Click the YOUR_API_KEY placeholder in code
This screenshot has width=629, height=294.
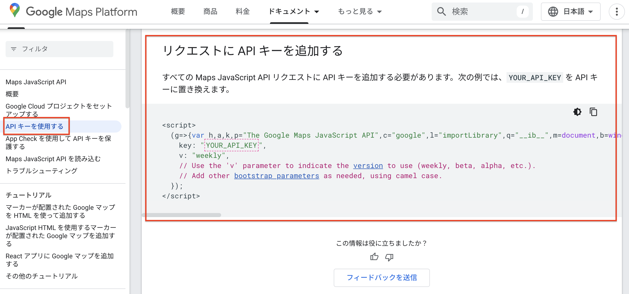coord(231,145)
